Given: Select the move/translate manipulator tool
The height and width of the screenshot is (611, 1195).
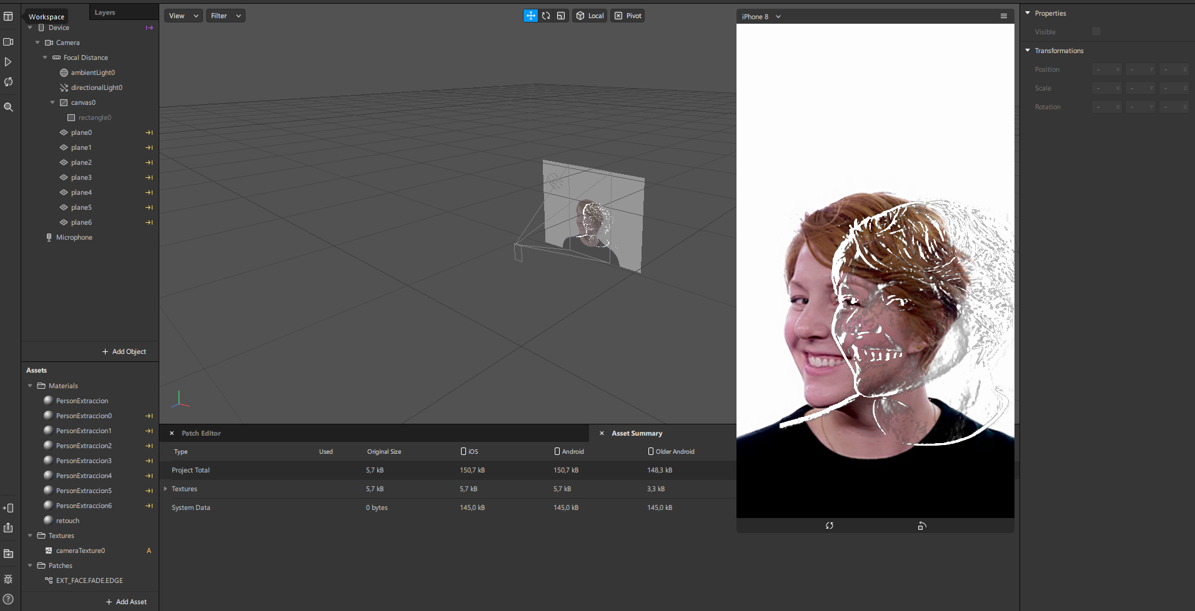Looking at the screenshot, I should 530,16.
